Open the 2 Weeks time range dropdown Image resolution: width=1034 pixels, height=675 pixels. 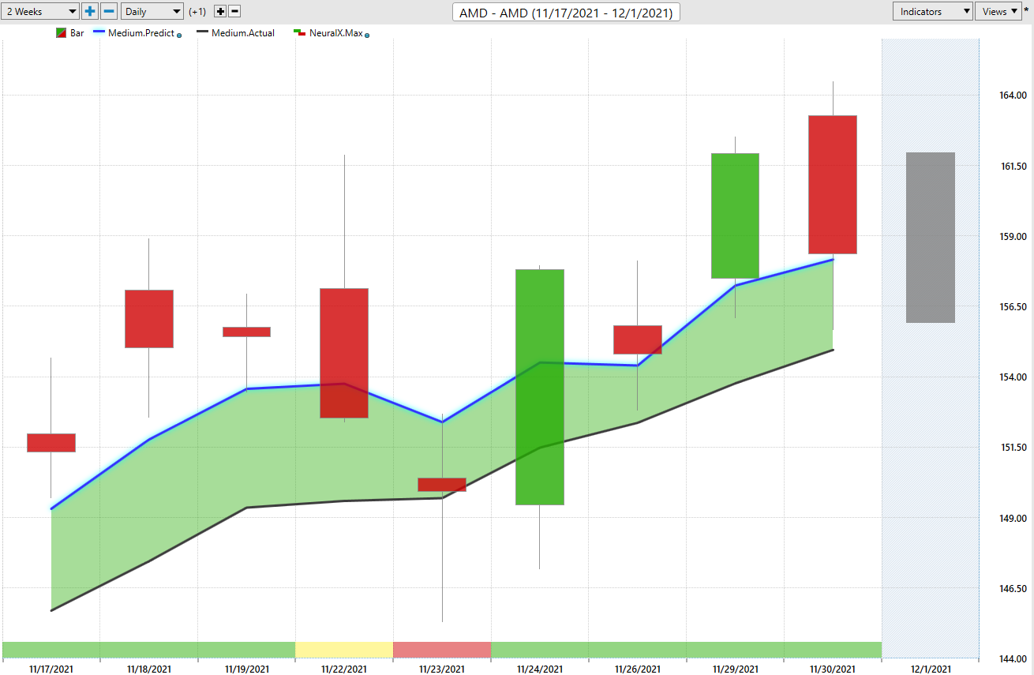pyautogui.click(x=40, y=11)
